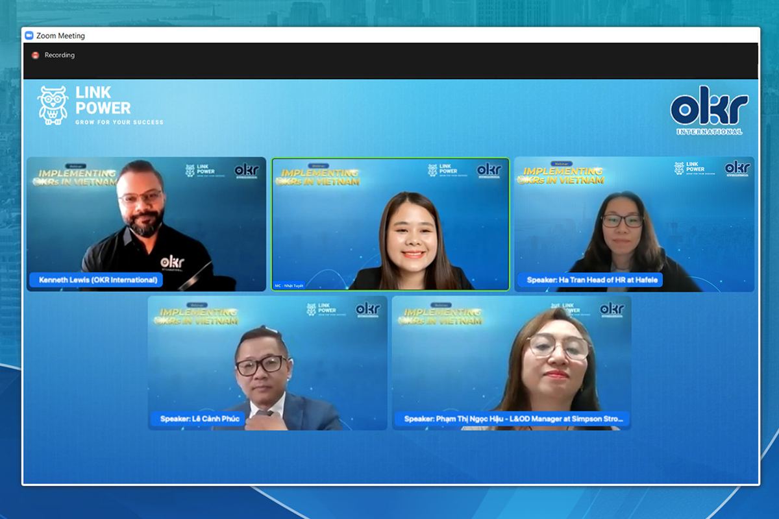Click the red Recording indicator dot
This screenshot has height=519, width=779.
[35, 55]
